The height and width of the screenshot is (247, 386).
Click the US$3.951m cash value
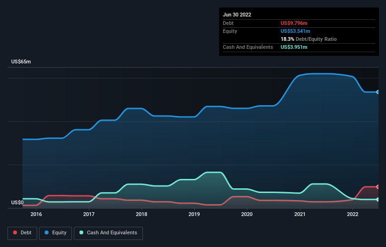coord(294,47)
